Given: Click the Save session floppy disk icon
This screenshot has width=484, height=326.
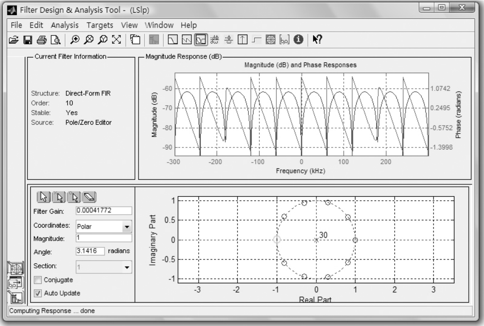Looking at the screenshot, I should [28, 40].
